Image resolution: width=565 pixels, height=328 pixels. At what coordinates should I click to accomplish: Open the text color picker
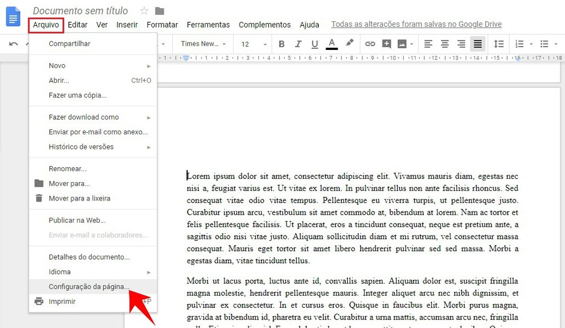(x=331, y=44)
